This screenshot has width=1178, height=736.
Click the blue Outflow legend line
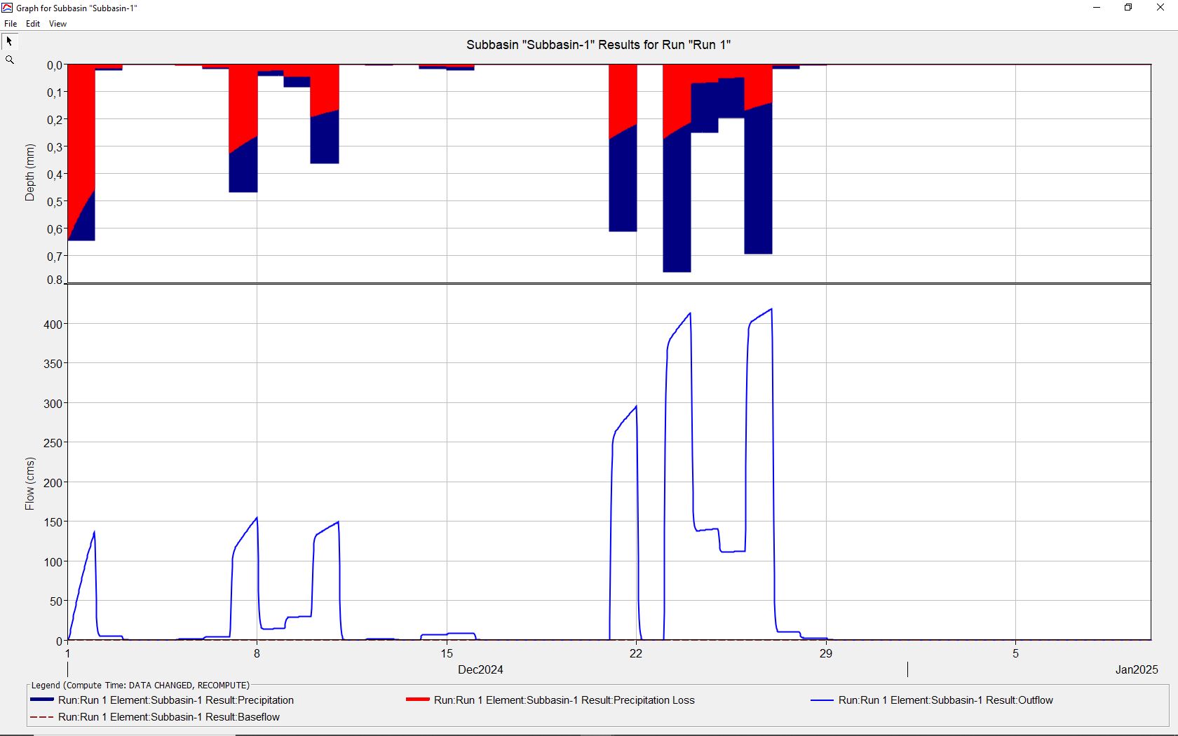pyautogui.click(x=822, y=700)
